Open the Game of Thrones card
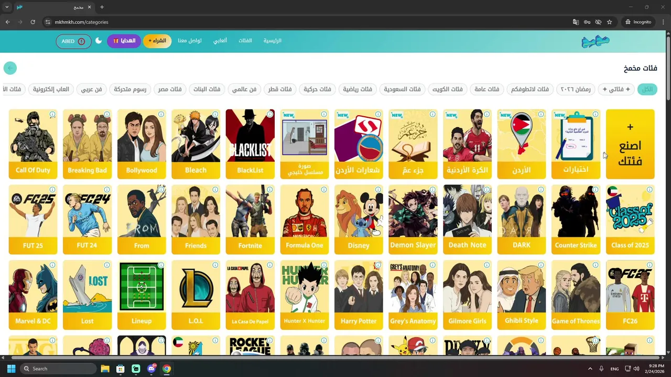Image resolution: width=671 pixels, height=377 pixels. 576,295
